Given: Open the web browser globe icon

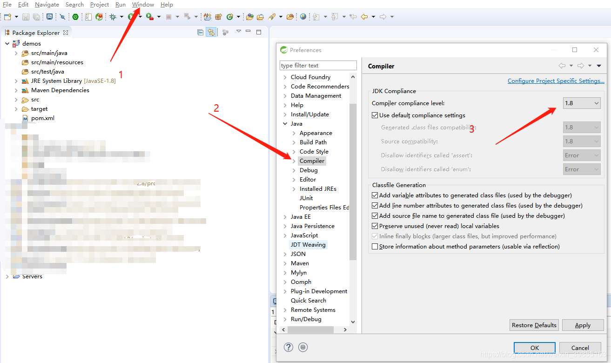Looking at the screenshot, I should click(x=303, y=17).
